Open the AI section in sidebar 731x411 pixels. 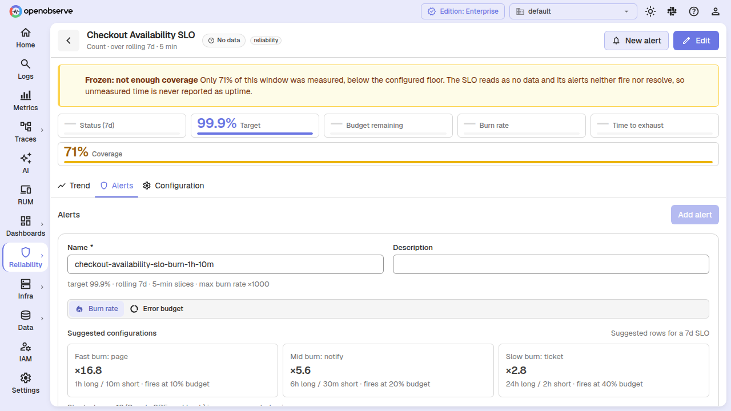(x=25, y=163)
